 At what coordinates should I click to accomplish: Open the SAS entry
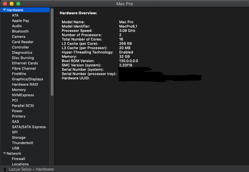coord(15,122)
